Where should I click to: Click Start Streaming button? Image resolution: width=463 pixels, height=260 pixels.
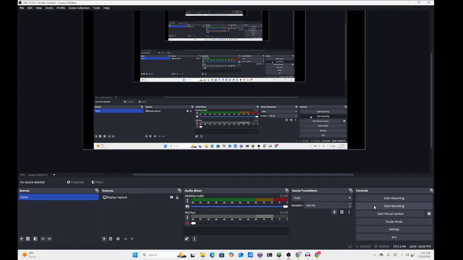tap(394, 198)
